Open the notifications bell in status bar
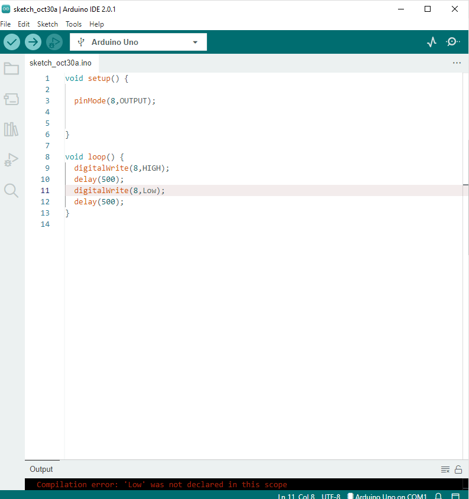 tap(439, 496)
